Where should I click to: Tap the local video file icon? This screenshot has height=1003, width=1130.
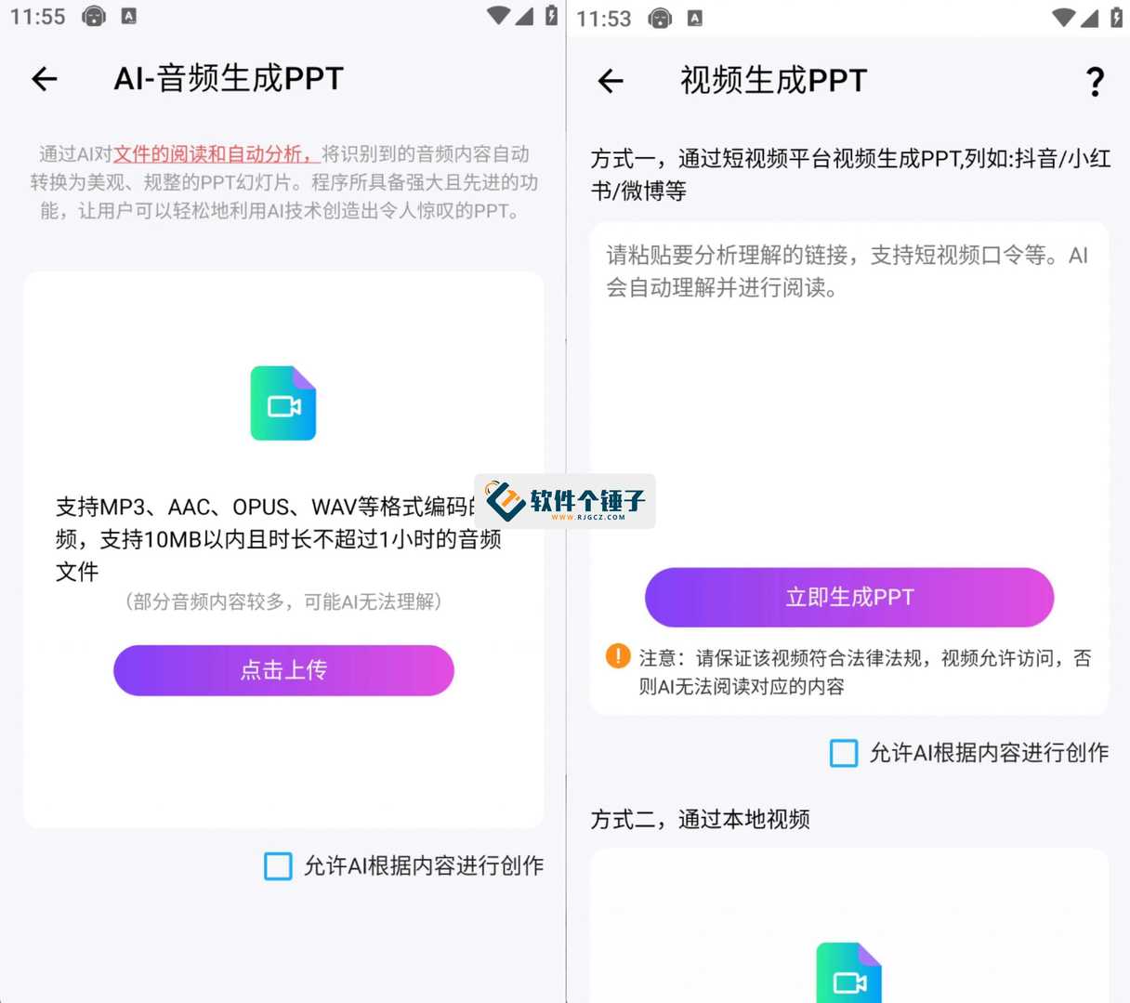coord(849,972)
